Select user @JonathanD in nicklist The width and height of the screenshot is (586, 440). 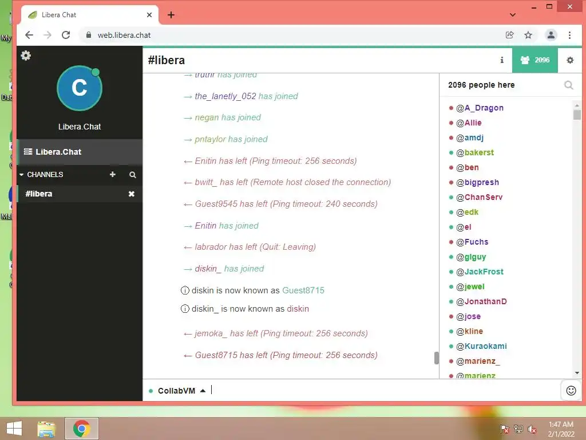tap(481, 301)
